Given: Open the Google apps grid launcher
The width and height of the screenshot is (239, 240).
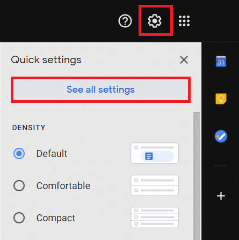Looking at the screenshot, I should pyautogui.click(x=184, y=21).
